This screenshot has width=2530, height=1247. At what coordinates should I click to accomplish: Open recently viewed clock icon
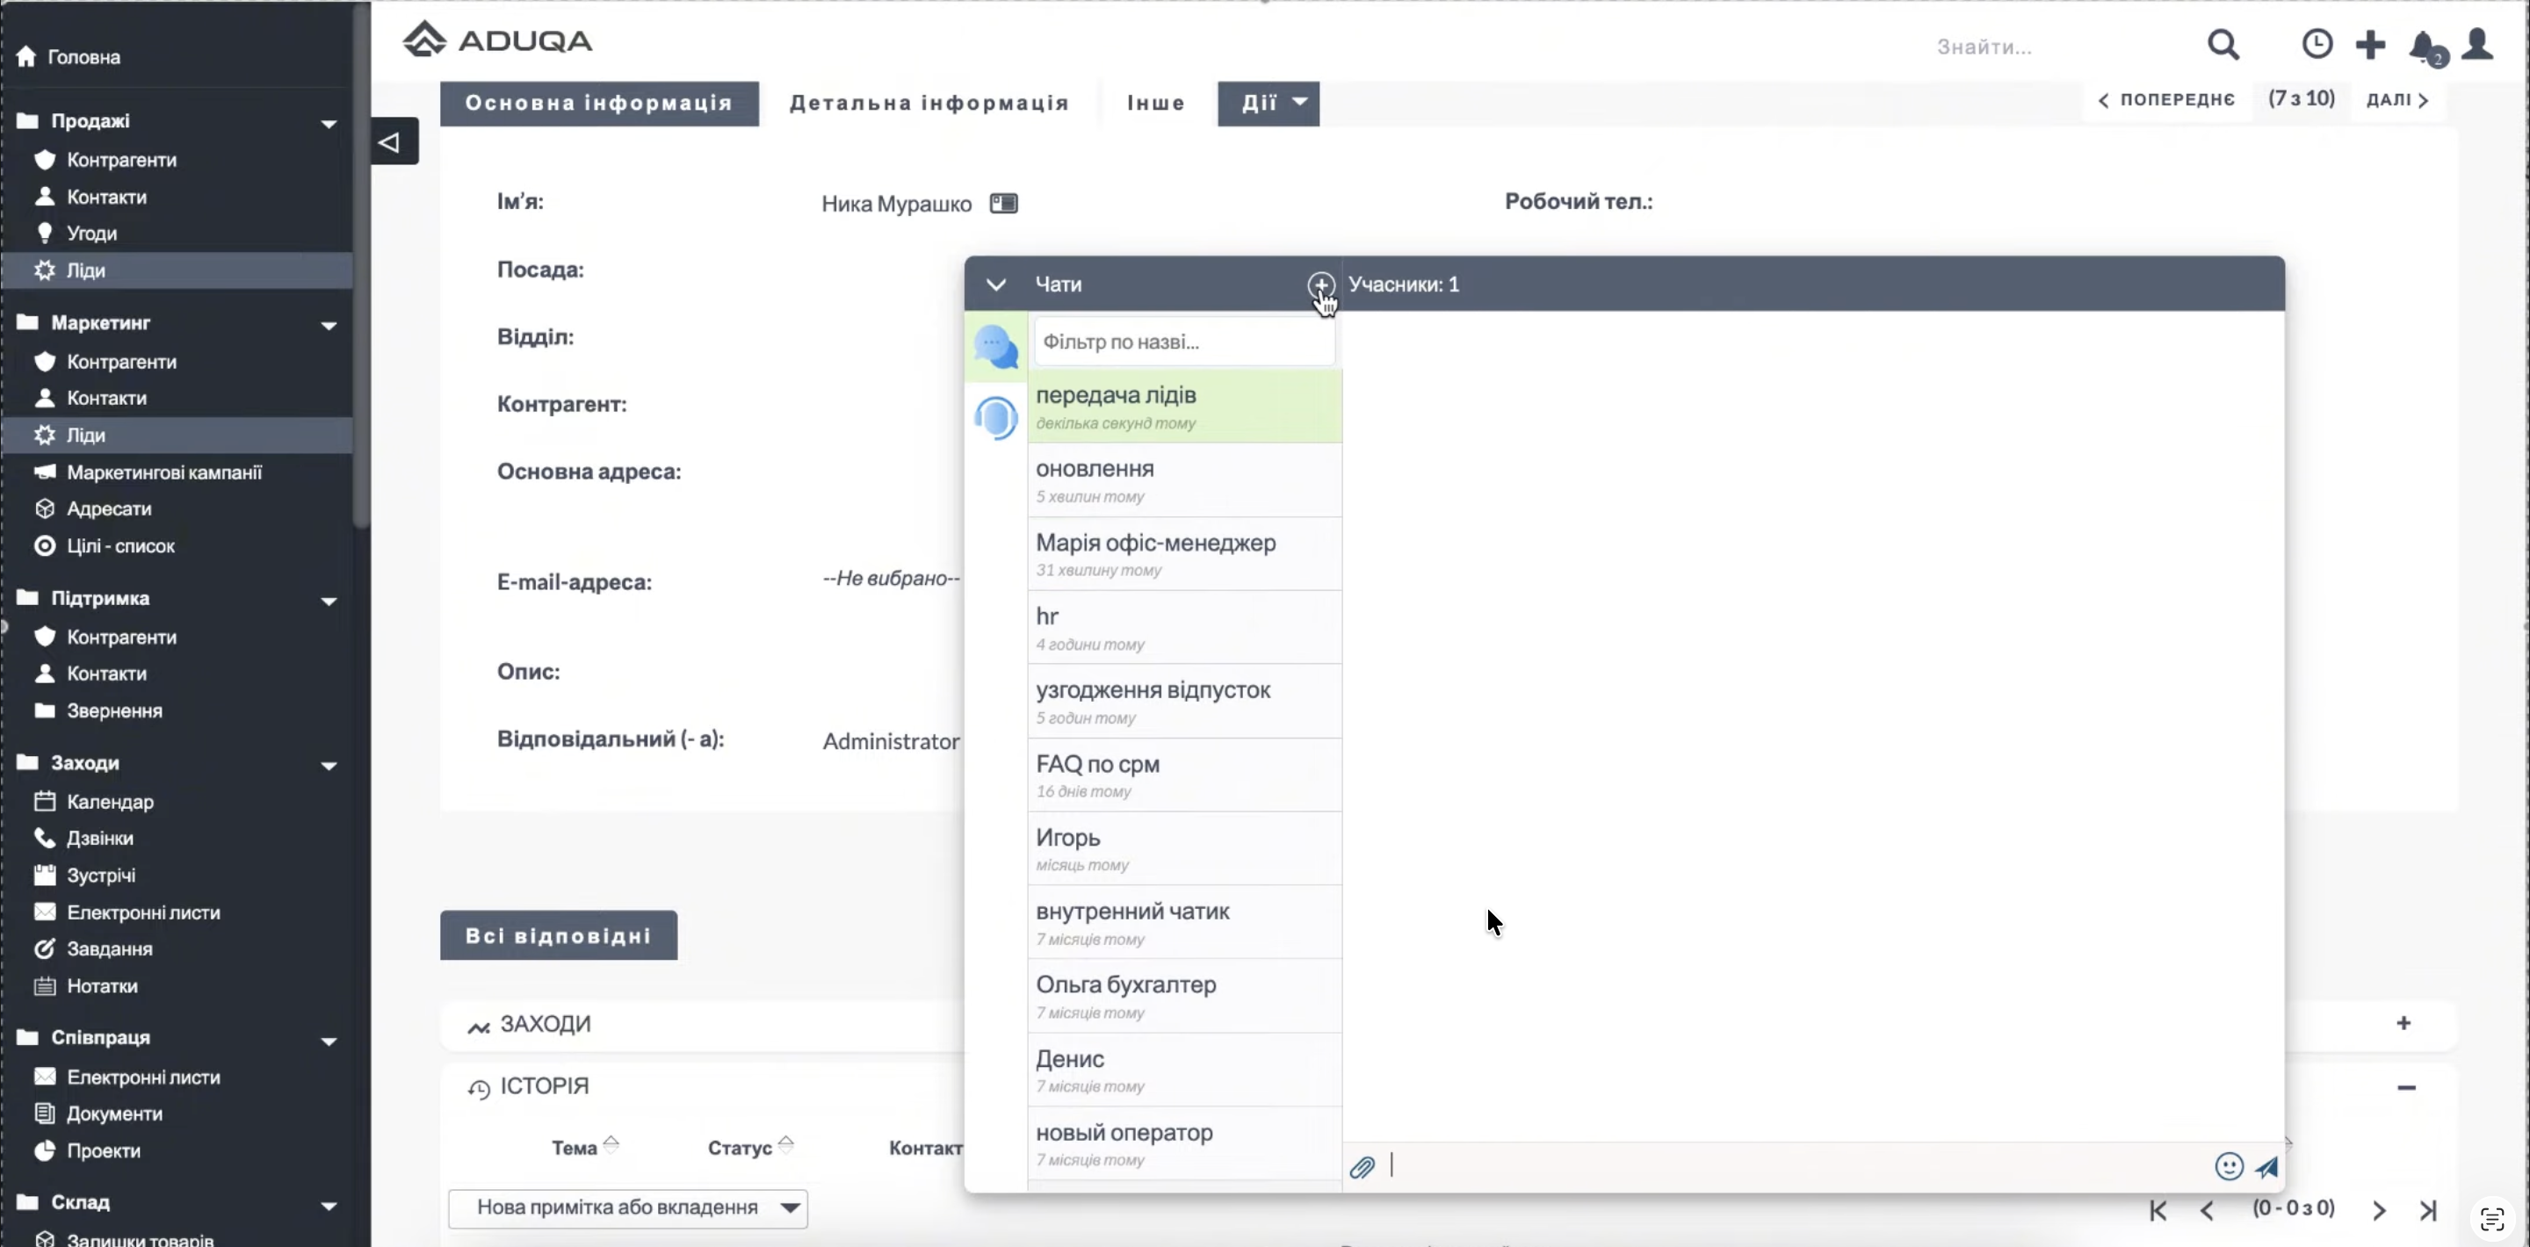(2317, 44)
